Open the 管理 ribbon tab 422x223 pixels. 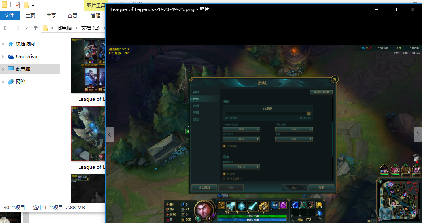point(95,15)
